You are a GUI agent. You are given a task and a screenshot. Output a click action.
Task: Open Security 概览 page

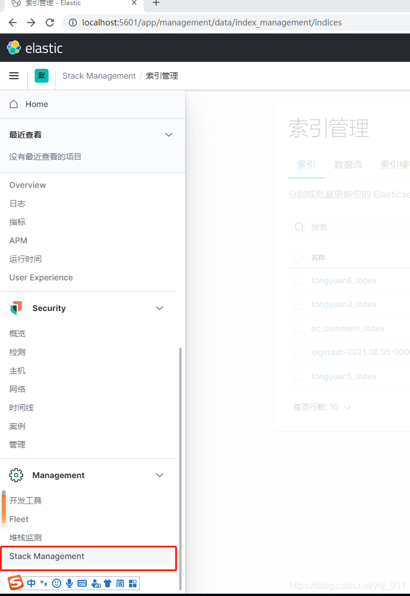[x=17, y=334]
